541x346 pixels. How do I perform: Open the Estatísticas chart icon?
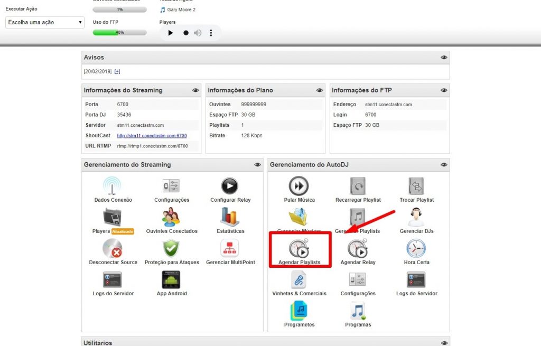tap(230, 217)
